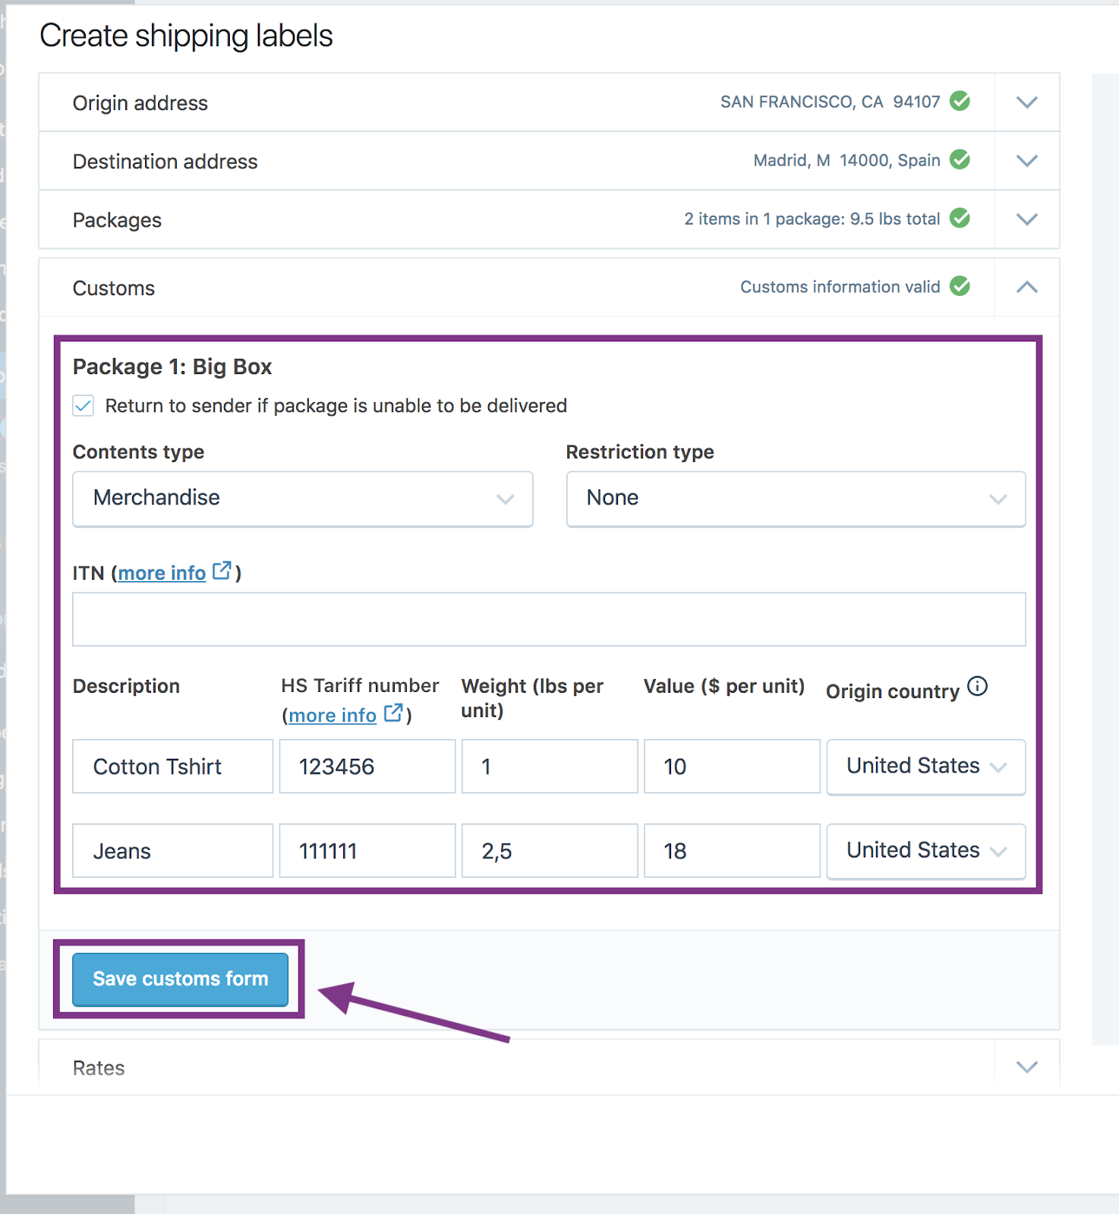Viewport: 1119px width, 1214px height.
Task: Click info icon next to Origin country
Action: point(978,687)
